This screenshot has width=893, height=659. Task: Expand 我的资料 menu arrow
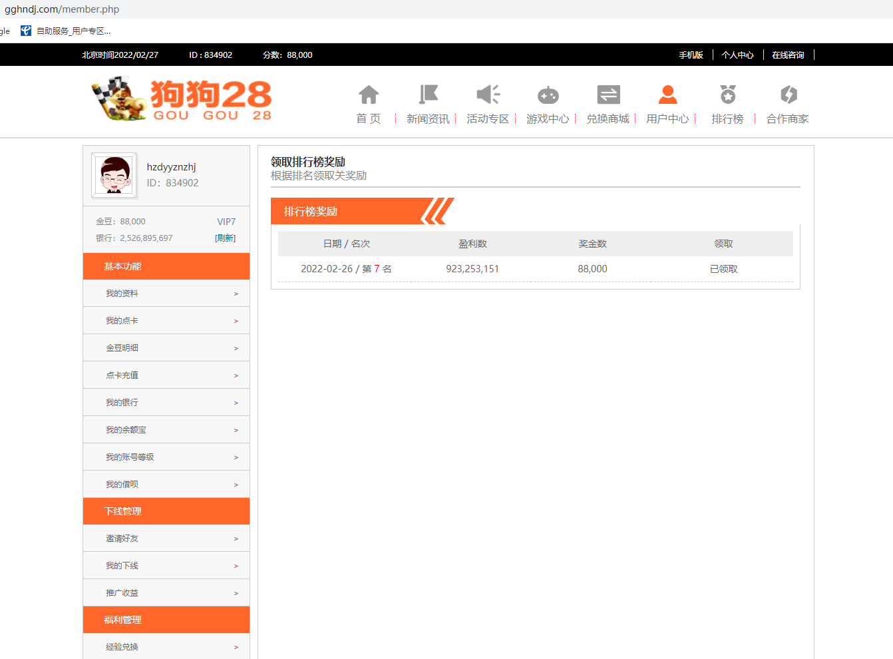[x=236, y=294]
